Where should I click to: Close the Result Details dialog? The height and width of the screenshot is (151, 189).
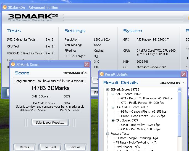tap(183, 74)
